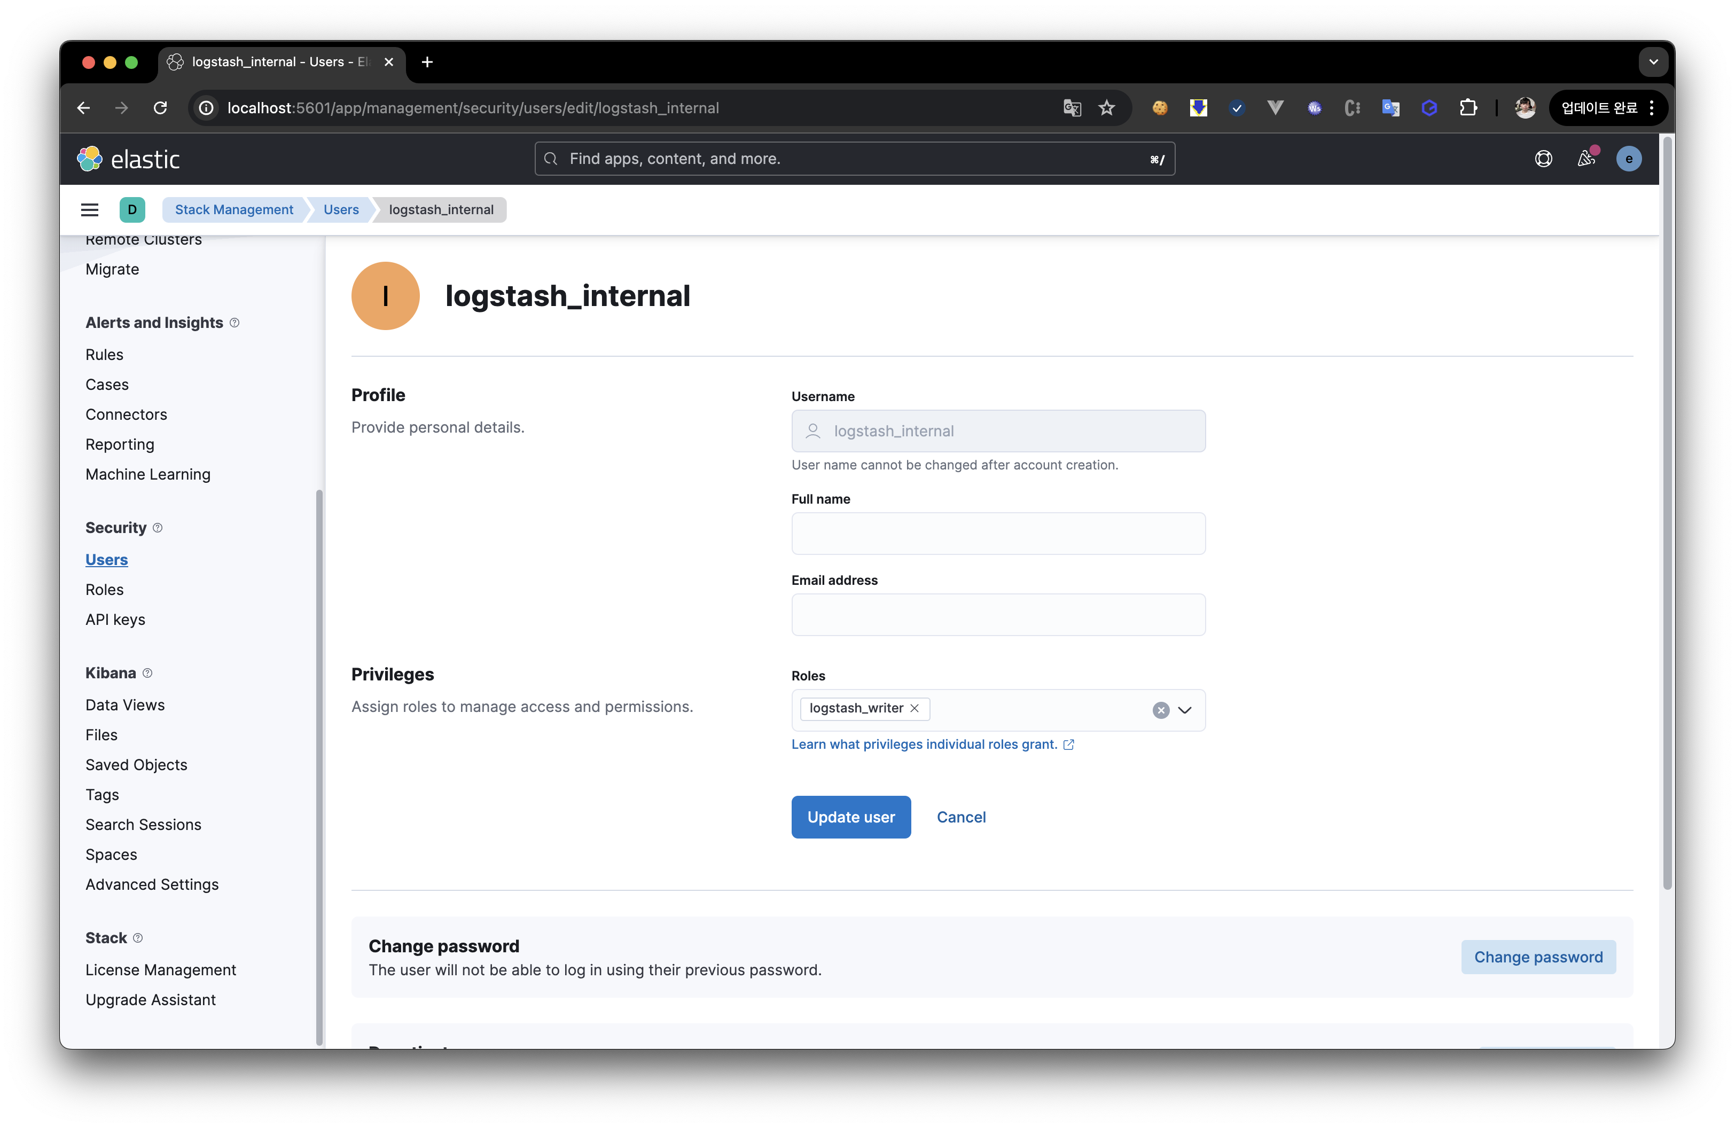Clear all selected roles
The height and width of the screenshot is (1128, 1735).
1161,710
